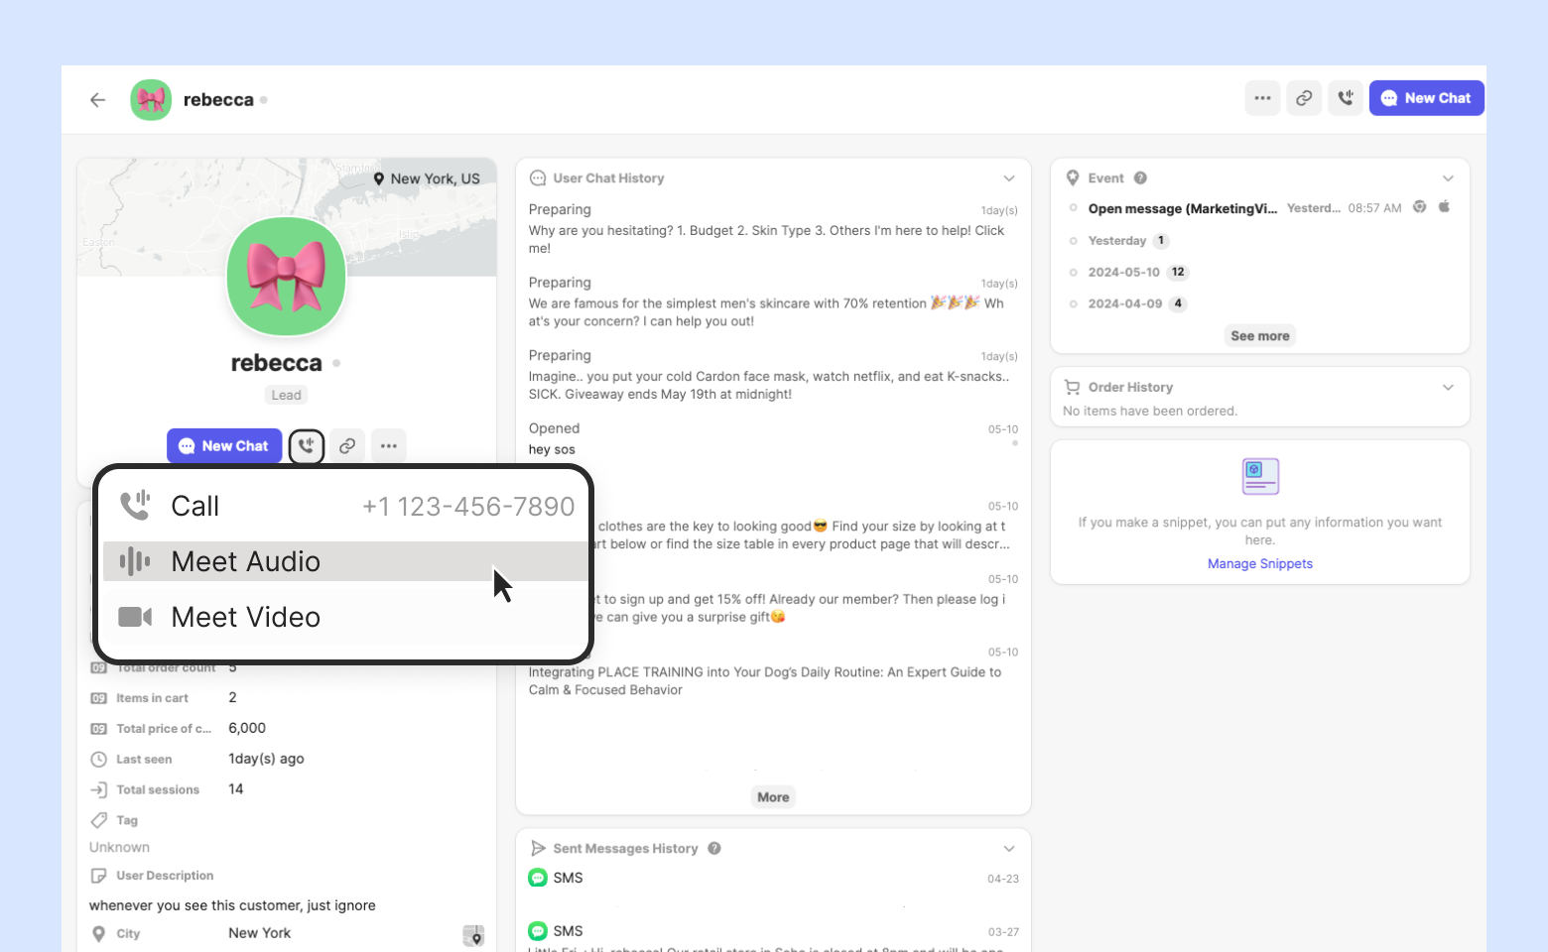Open the more options button in the top header
The width and height of the screenshot is (1548, 952).
pyautogui.click(x=1262, y=98)
